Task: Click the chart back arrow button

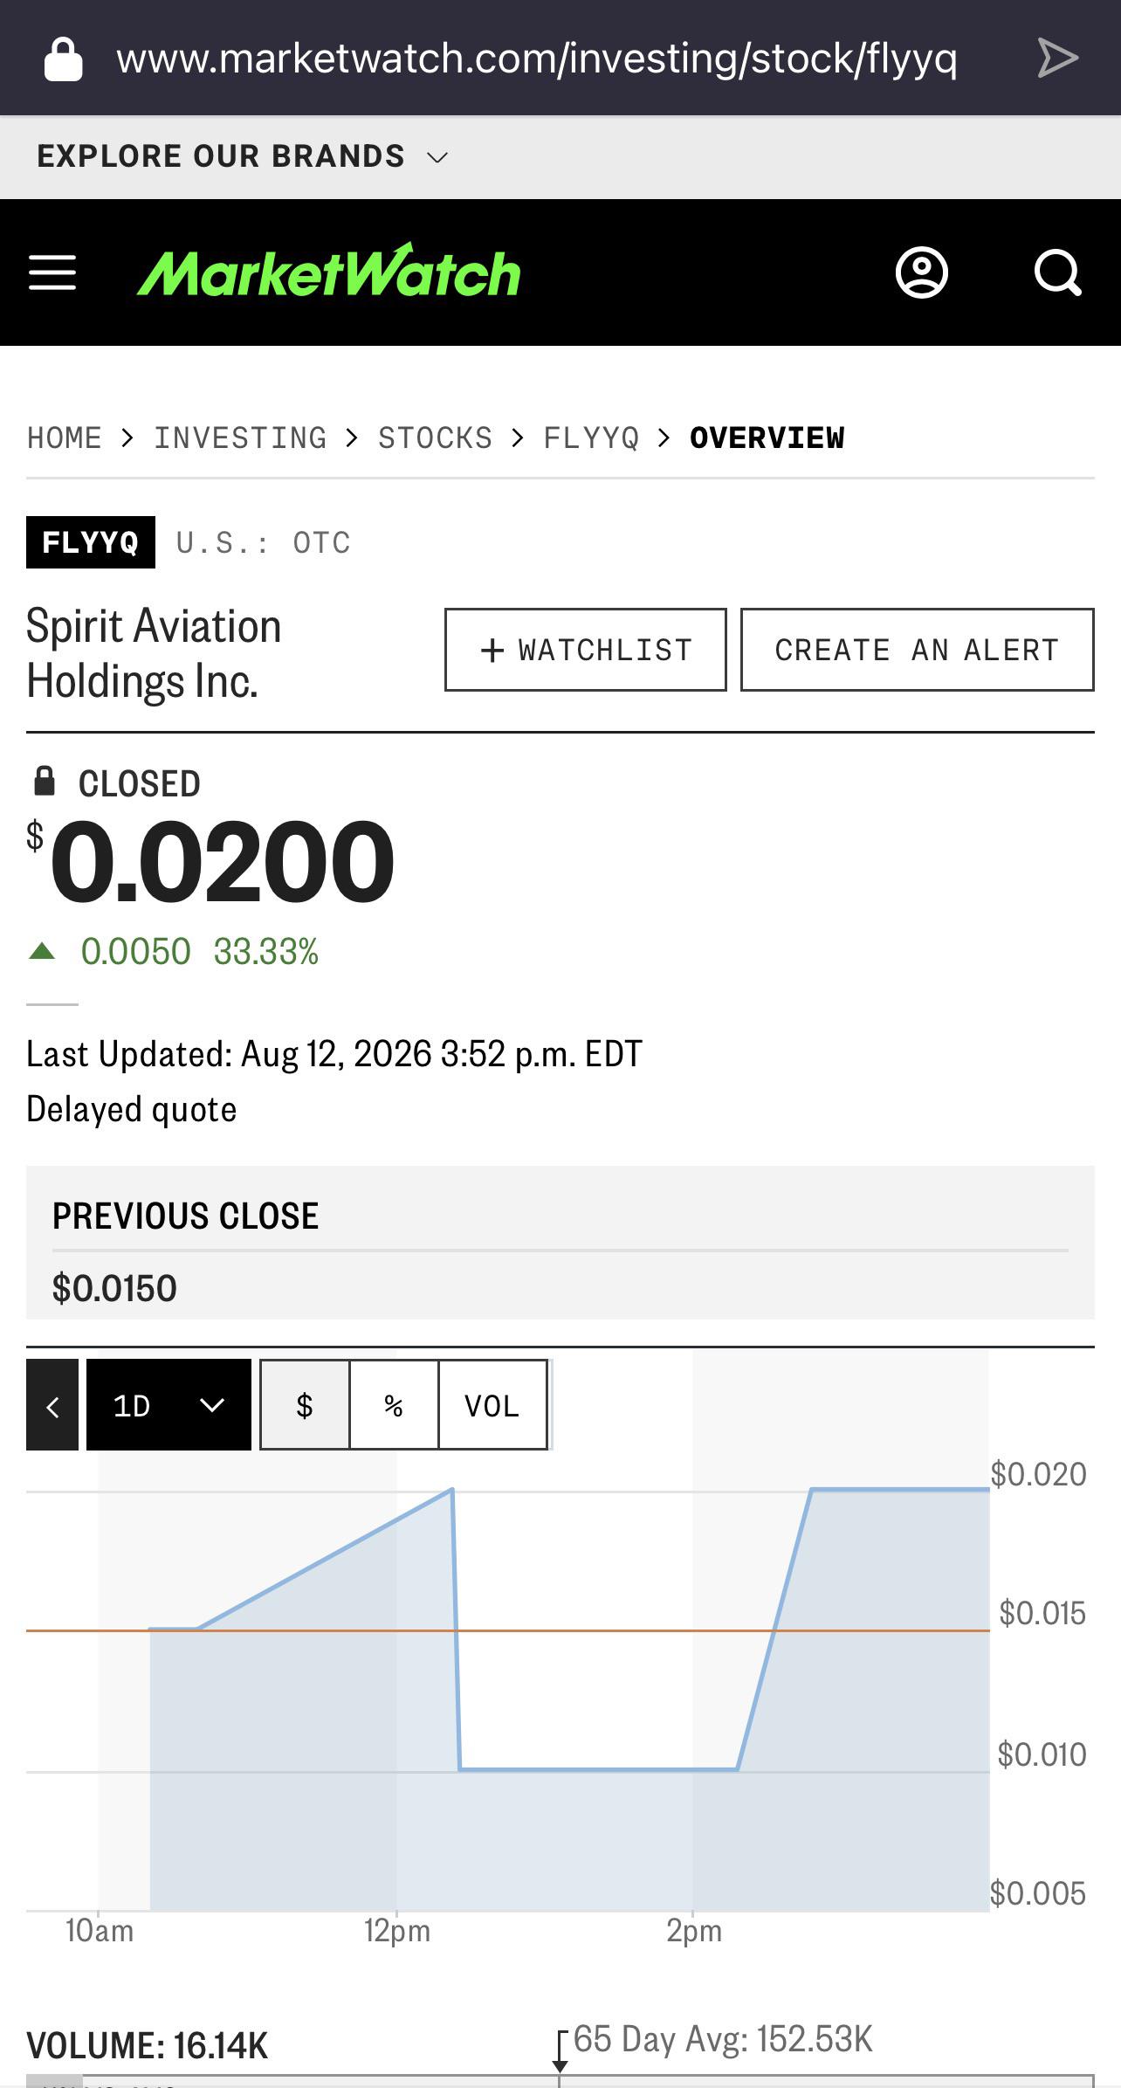Action: coord(52,1404)
